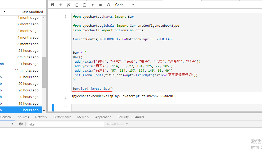Cut the selected cell with scissors icon

(x=69, y=5)
